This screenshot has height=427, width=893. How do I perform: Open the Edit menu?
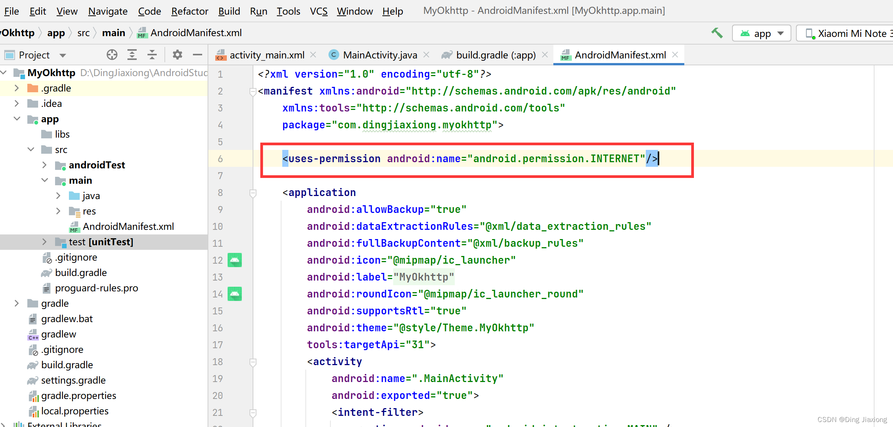tap(38, 11)
